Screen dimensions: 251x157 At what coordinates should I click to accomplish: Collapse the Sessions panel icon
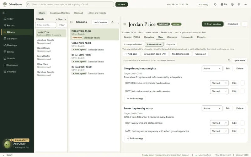71,22
